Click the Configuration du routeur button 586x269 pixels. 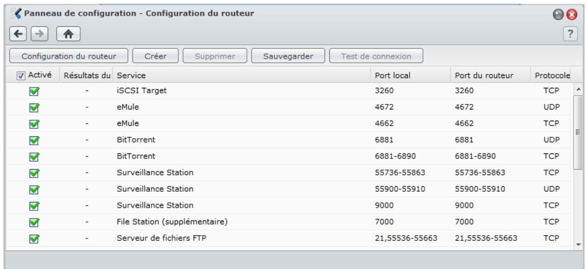[69, 56]
